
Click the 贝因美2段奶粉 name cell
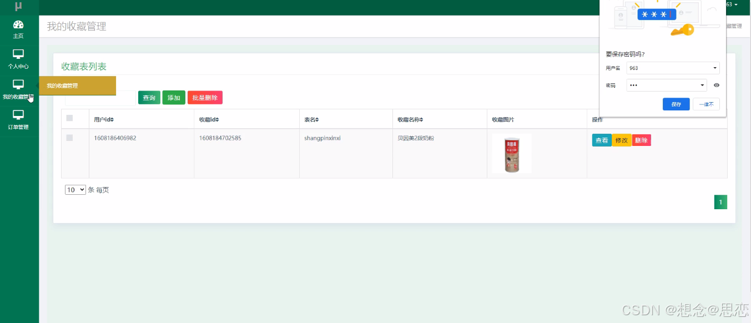[x=416, y=138]
